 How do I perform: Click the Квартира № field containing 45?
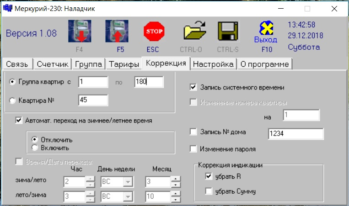(x=93, y=100)
